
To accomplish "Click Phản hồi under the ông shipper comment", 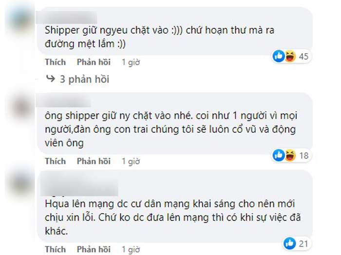I will click(x=94, y=161).
